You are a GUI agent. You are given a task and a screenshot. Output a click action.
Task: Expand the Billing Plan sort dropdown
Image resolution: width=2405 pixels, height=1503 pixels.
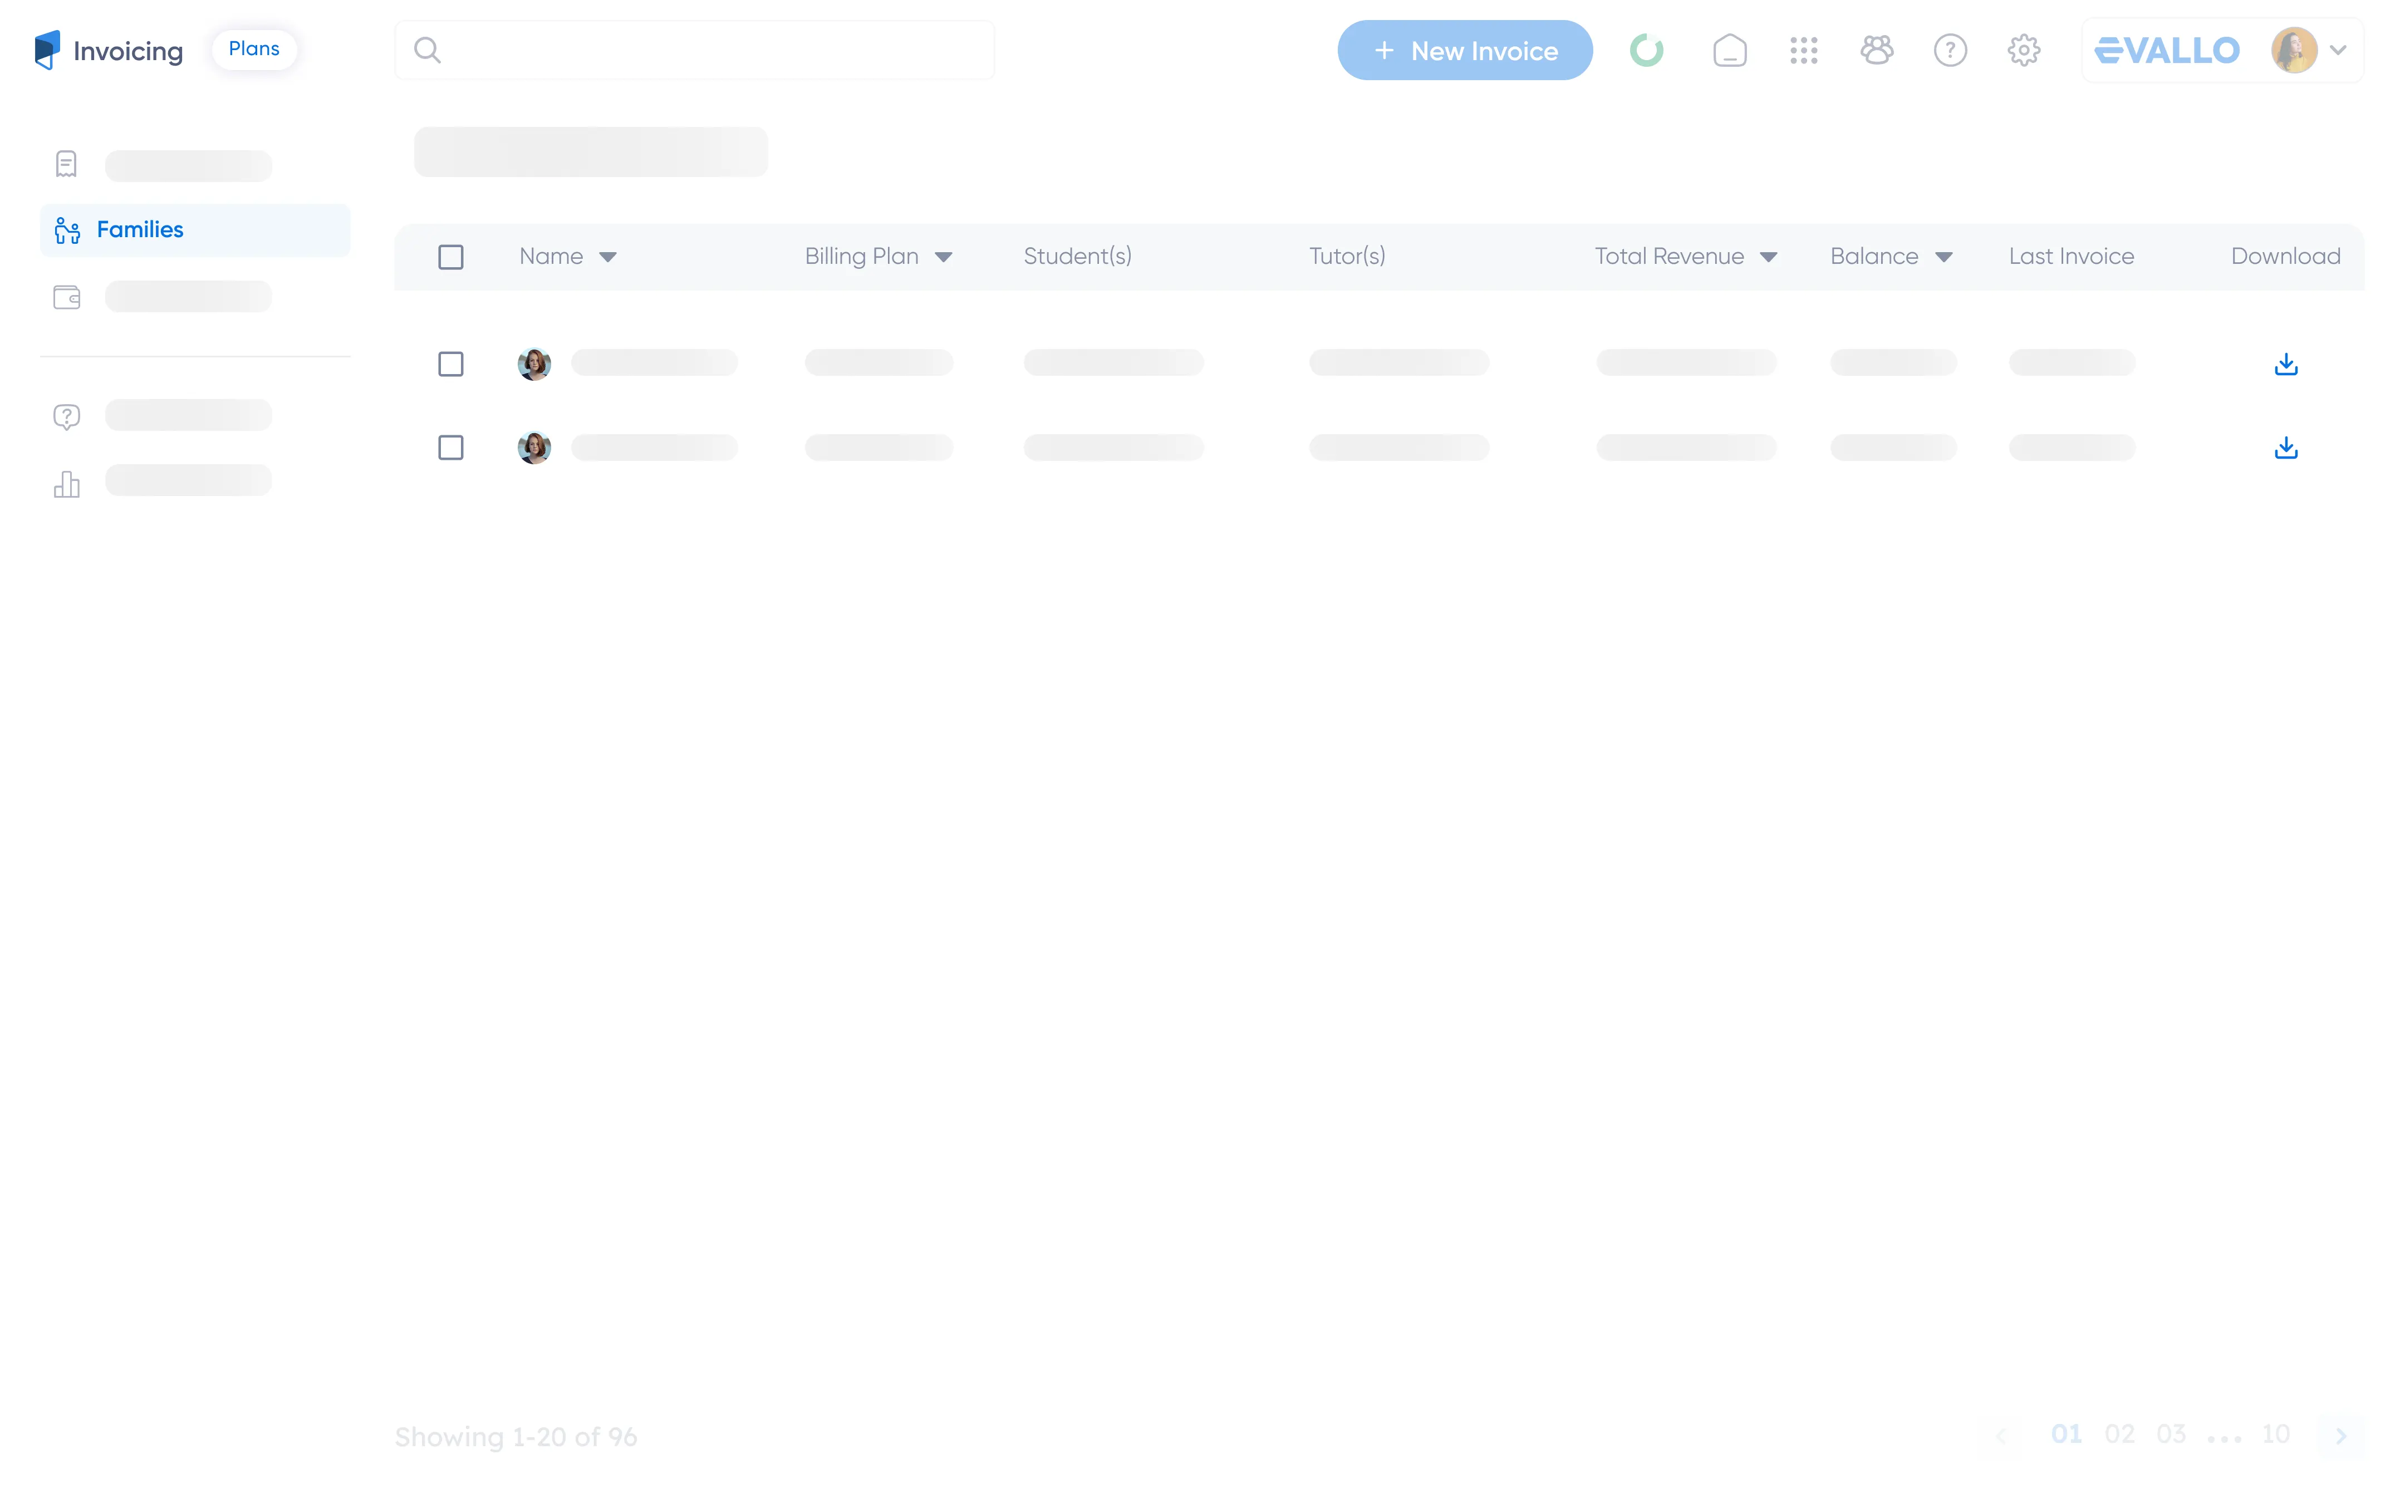(943, 257)
